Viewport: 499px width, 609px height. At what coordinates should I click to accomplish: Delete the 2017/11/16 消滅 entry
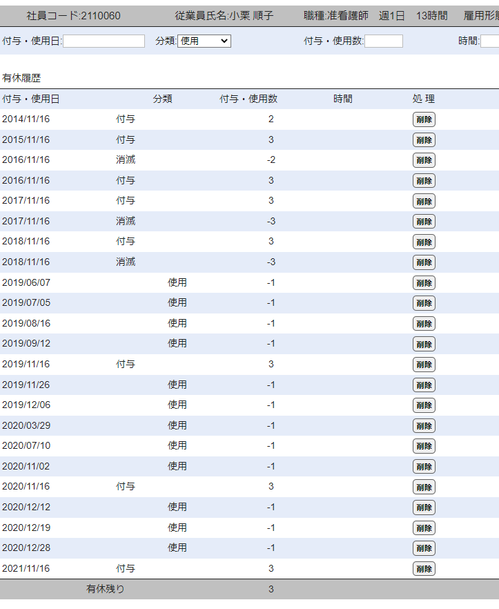click(x=424, y=222)
